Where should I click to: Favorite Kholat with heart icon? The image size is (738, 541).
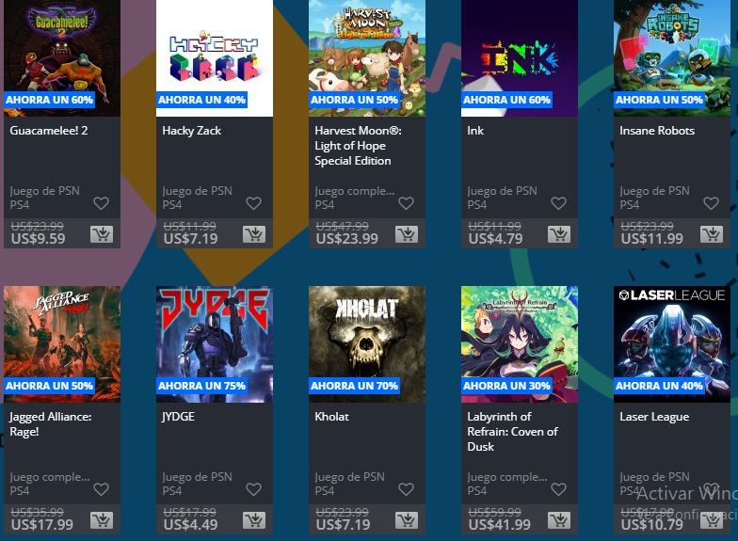click(x=407, y=489)
